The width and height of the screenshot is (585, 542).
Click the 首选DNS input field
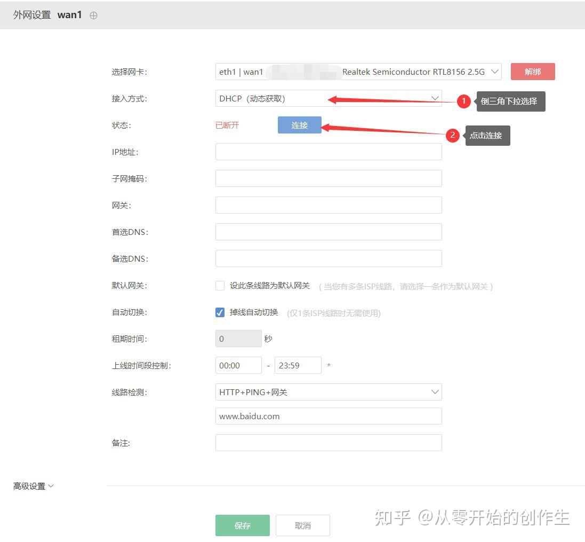tap(328, 231)
